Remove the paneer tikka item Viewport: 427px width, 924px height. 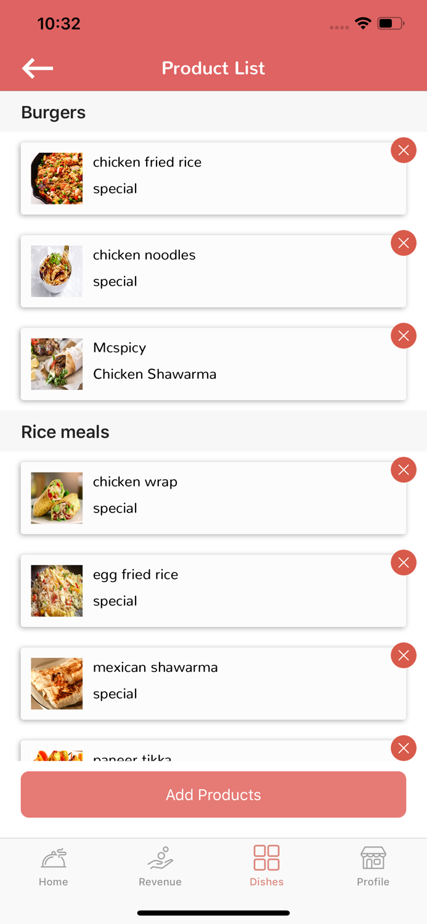[x=404, y=748]
